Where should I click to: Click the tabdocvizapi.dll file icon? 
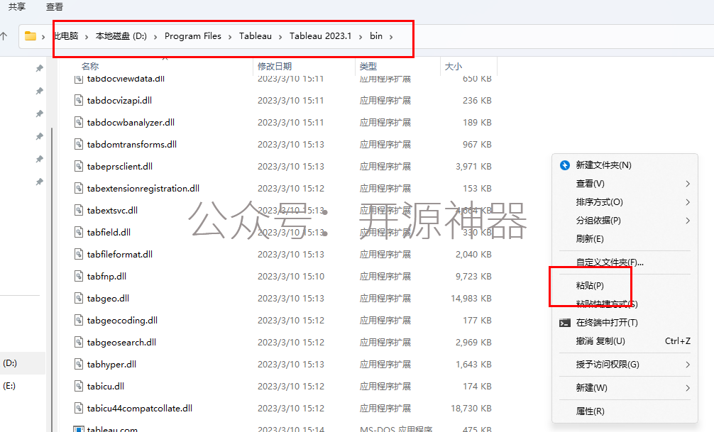(79, 100)
